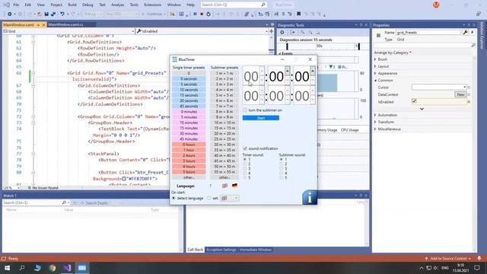The image size is (487, 274).
Task: Click the bookmark icon in the toolbar
Action: tap(299, 14)
